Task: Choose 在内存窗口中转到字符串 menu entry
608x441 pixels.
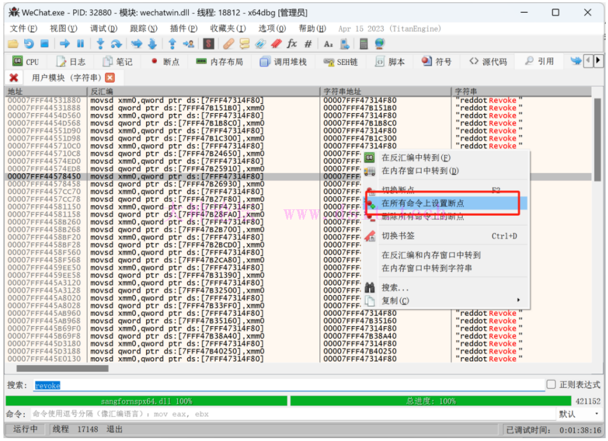Action: click(x=446, y=268)
